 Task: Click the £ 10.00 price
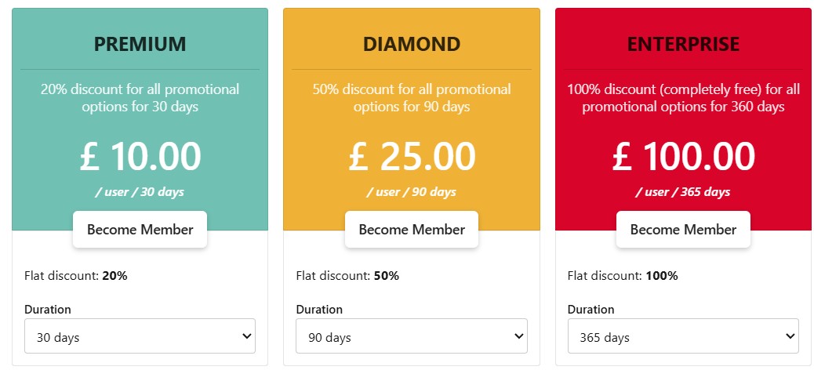pyautogui.click(x=140, y=157)
